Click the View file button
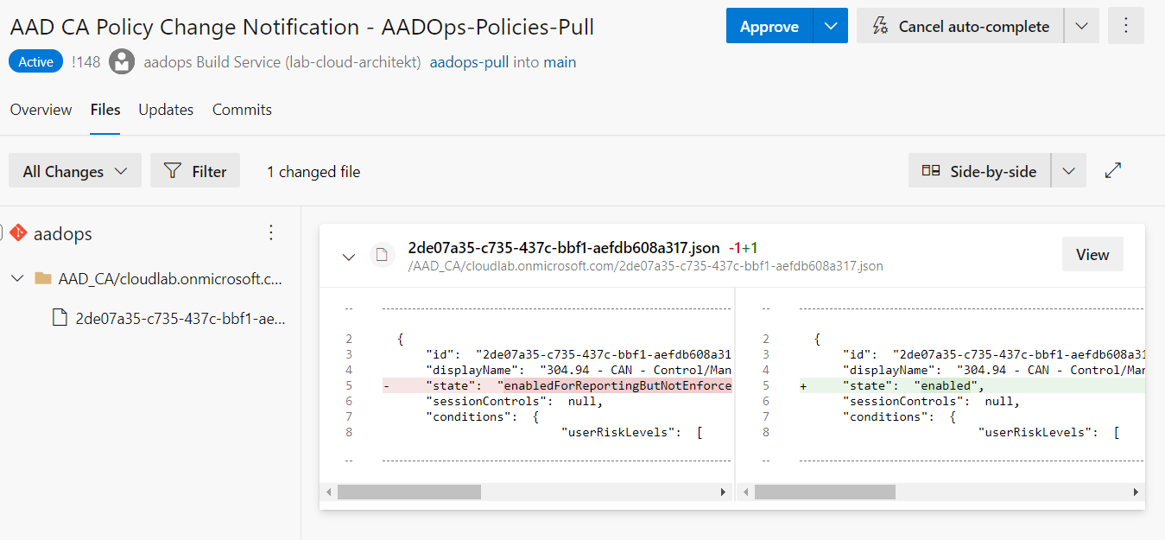The image size is (1165, 540). click(1092, 254)
